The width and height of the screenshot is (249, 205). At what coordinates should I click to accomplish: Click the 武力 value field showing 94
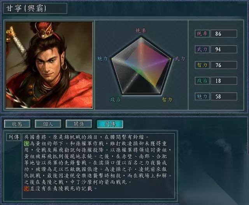coord(224,49)
